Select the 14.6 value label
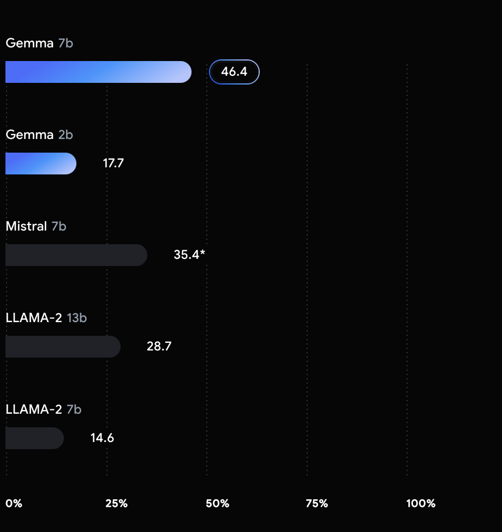The image size is (502, 532). point(102,438)
